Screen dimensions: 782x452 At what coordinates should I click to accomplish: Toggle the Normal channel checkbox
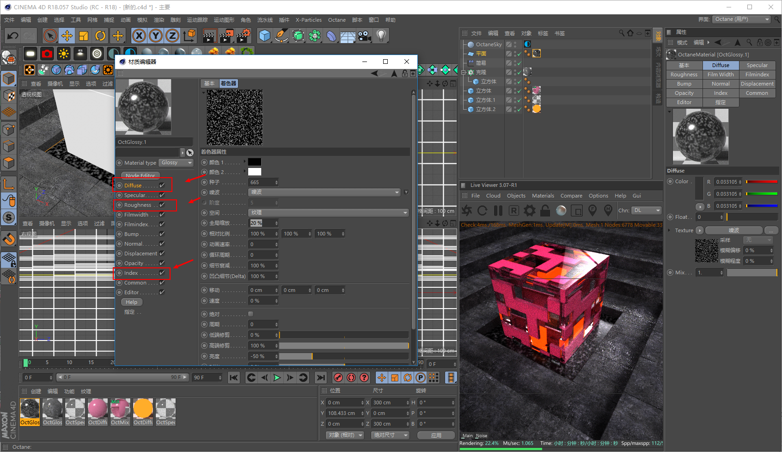(162, 243)
